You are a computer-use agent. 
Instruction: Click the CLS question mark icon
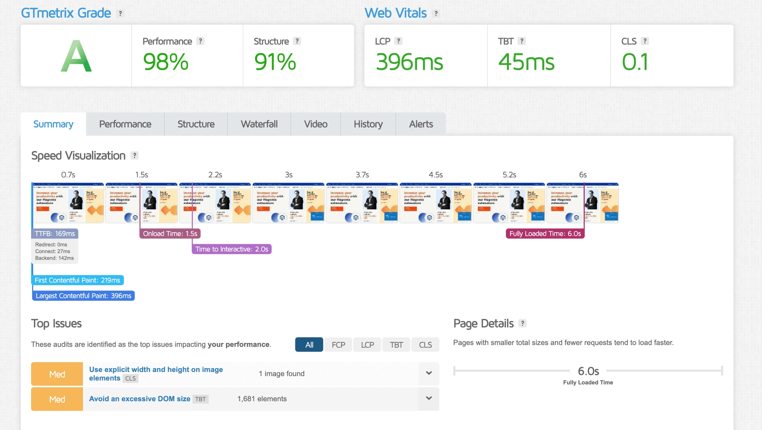pos(645,41)
